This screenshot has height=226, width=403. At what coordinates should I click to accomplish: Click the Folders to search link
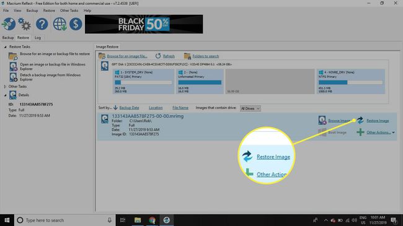[206, 56]
